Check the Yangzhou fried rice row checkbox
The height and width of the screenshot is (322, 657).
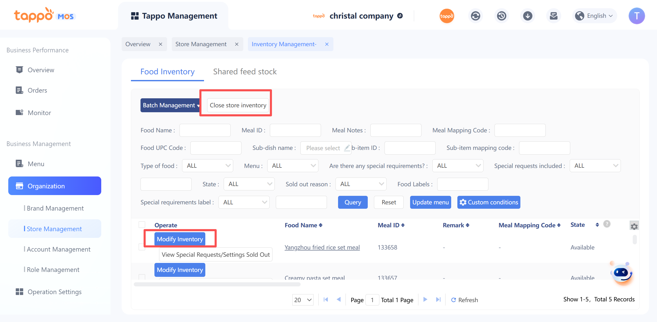tap(142, 247)
